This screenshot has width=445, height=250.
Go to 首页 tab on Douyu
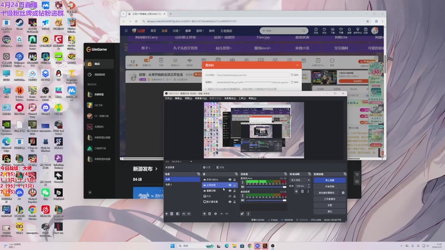[154, 31]
